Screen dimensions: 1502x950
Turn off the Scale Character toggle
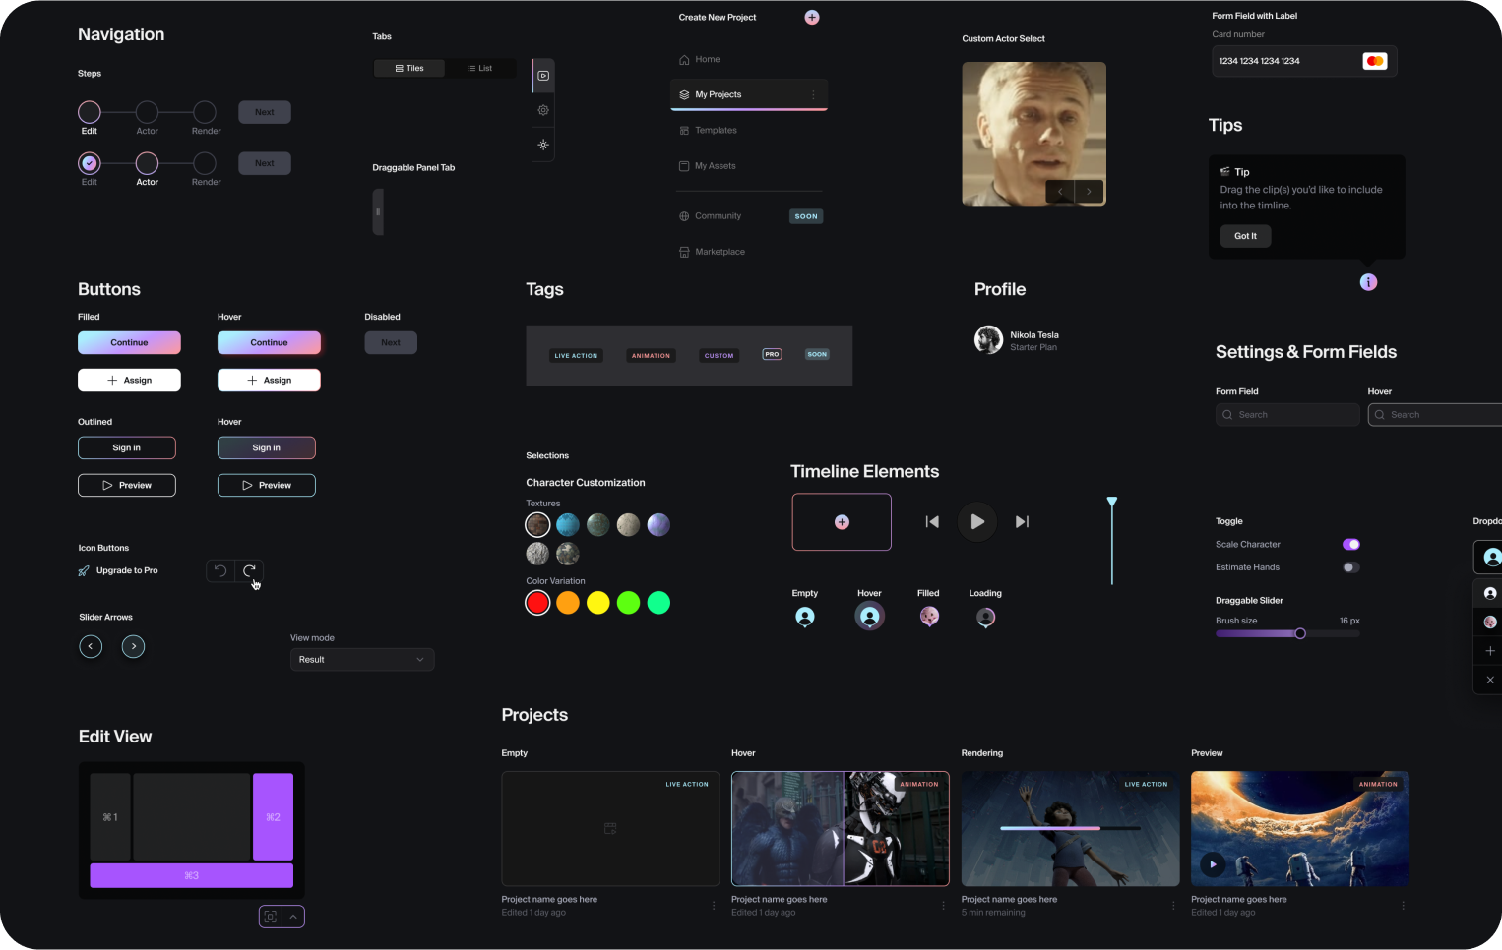[1350, 544]
